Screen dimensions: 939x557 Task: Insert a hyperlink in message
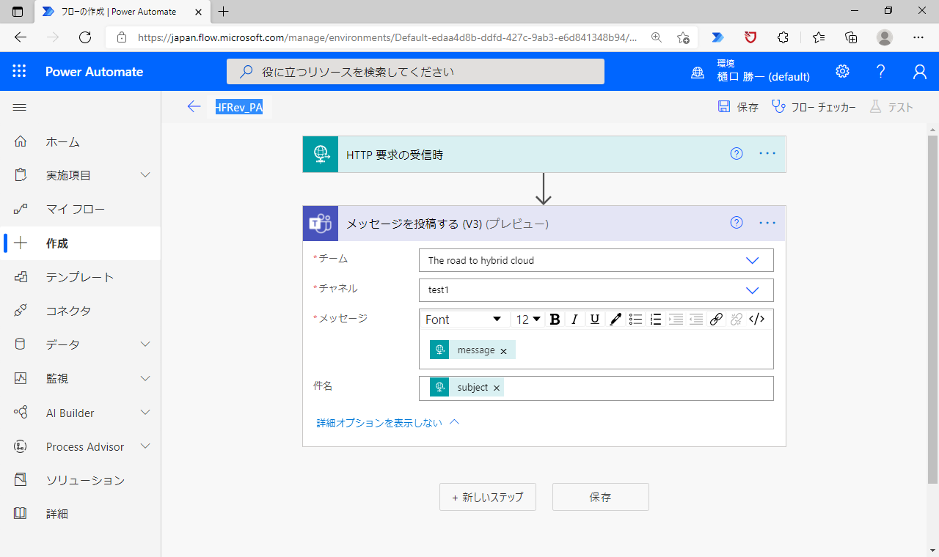click(x=717, y=319)
